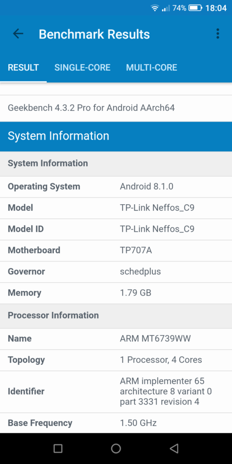Switch to the MULTI-CORE tab
The height and width of the screenshot is (464, 232).
[x=152, y=67]
